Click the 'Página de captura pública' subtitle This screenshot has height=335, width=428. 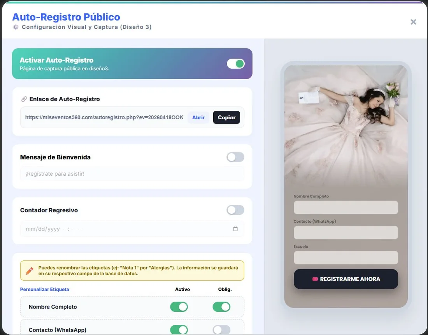[x=65, y=68]
